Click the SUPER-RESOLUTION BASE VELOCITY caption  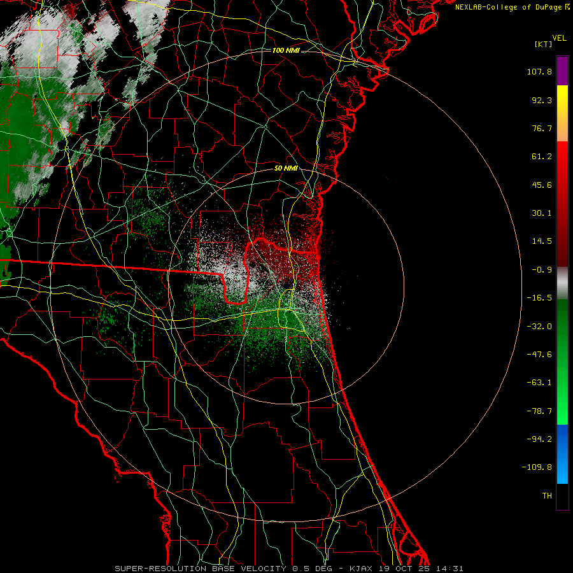201,569
